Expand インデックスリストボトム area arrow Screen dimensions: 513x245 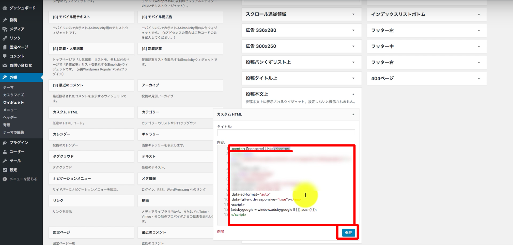[479, 15]
